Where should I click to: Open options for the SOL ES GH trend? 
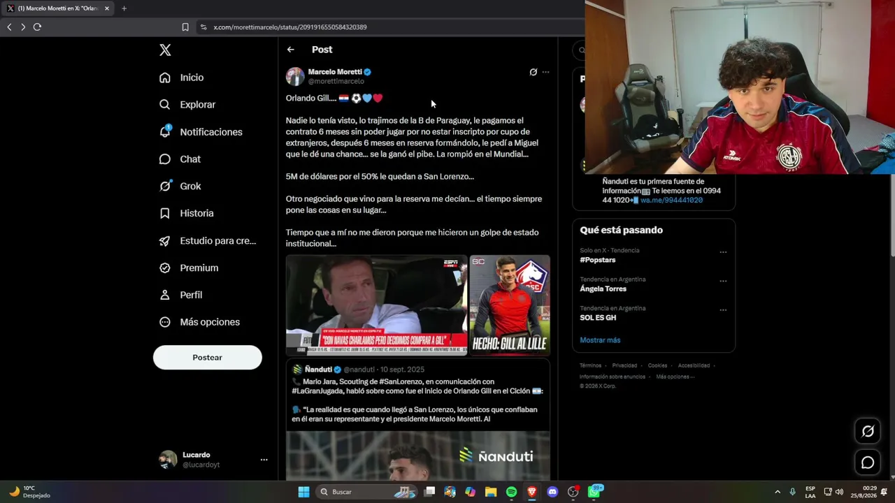pyautogui.click(x=723, y=310)
